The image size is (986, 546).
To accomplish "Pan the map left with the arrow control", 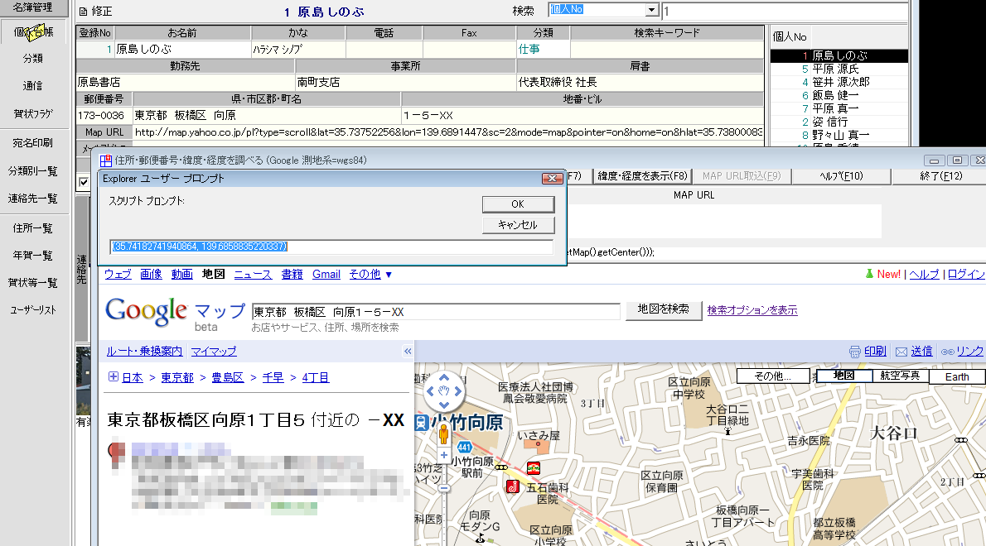I will tap(430, 391).
